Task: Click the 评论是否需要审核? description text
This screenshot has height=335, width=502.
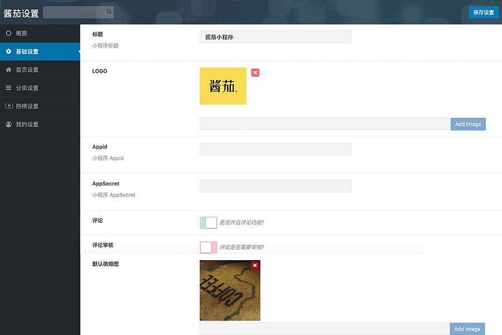Action: click(x=242, y=247)
